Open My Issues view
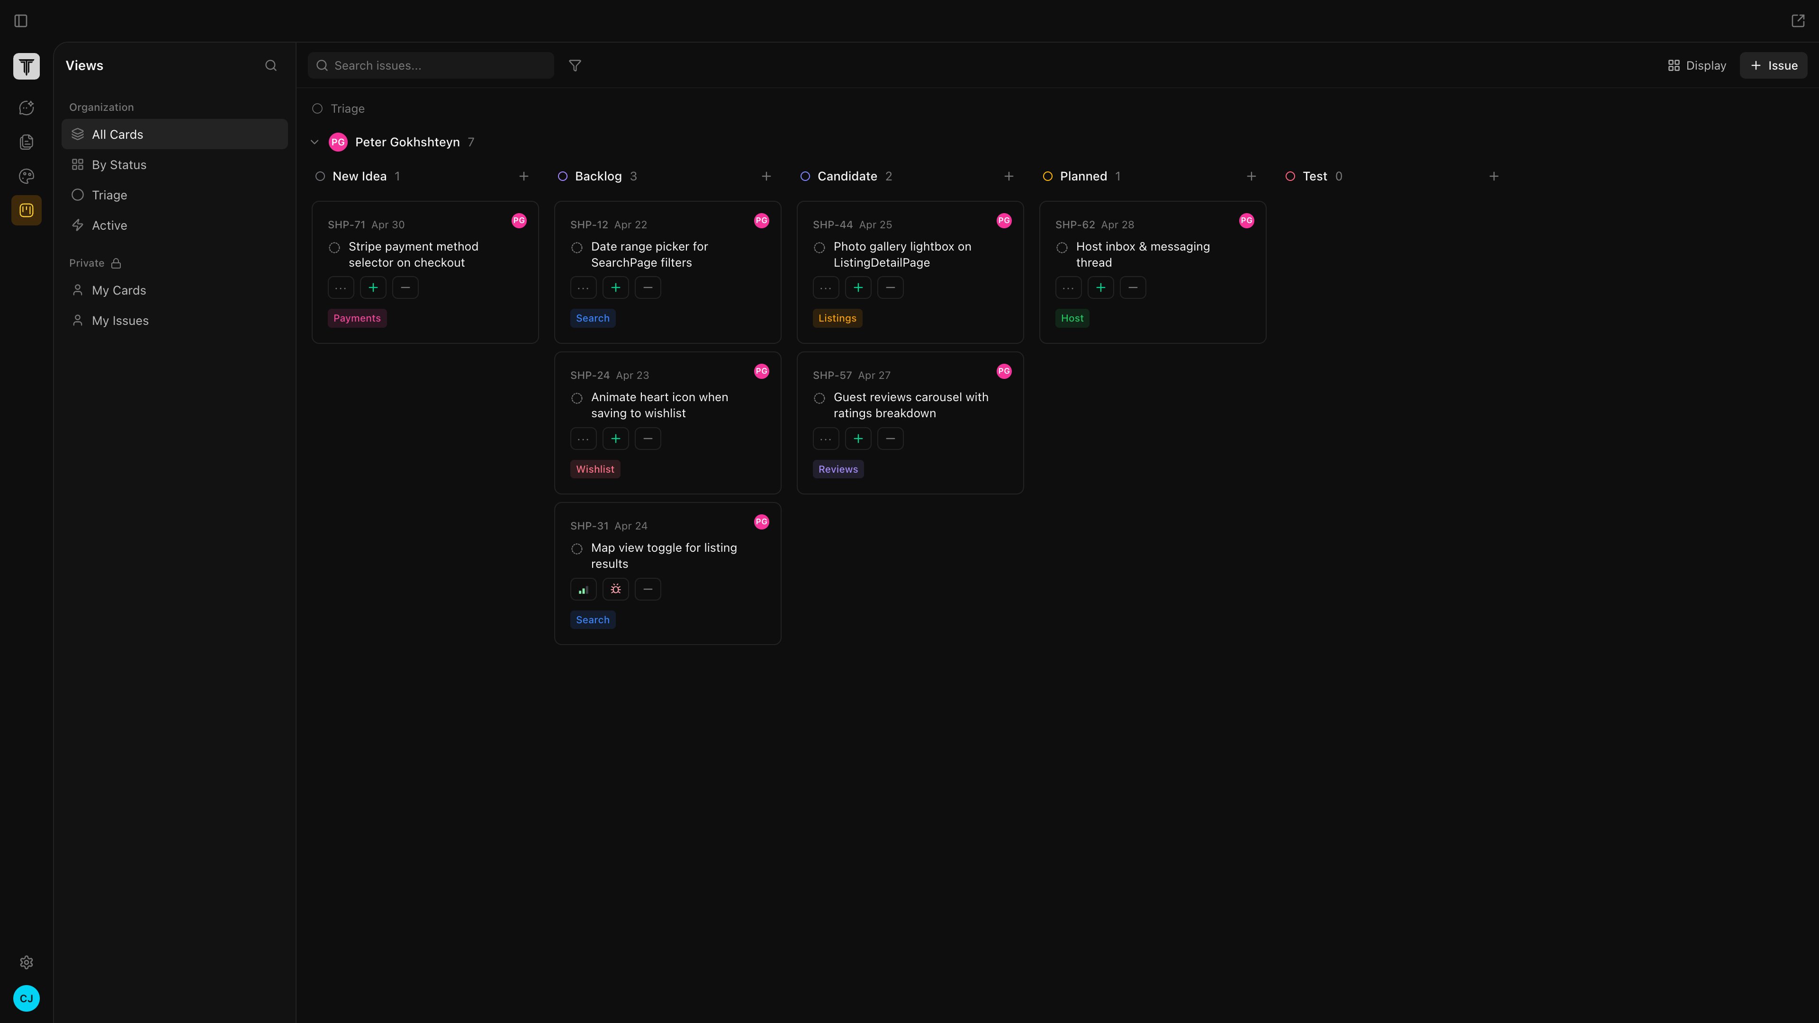1819x1023 pixels. [175, 321]
